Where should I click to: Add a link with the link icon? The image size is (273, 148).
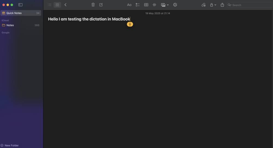click(x=203, y=5)
